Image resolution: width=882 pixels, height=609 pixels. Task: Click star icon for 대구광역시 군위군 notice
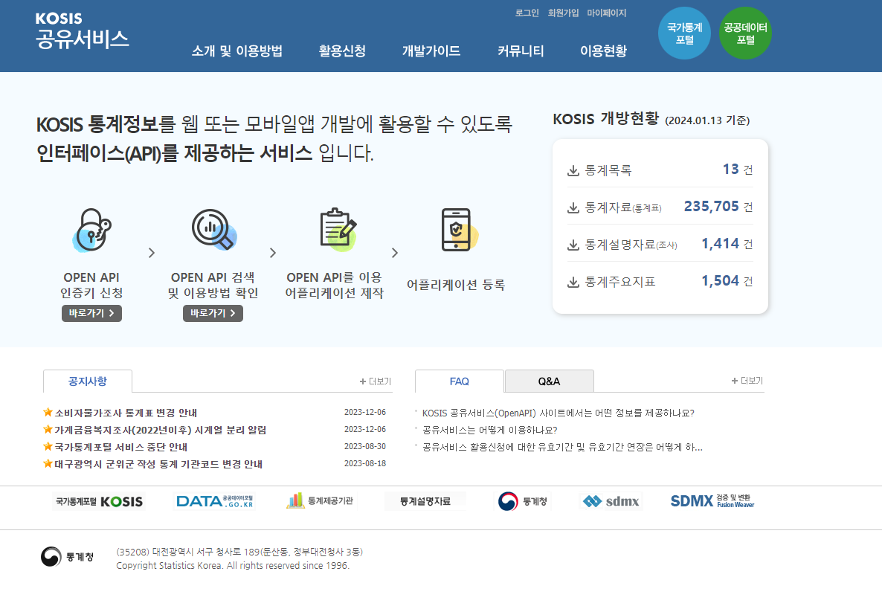pyautogui.click(x=48, y=463)
